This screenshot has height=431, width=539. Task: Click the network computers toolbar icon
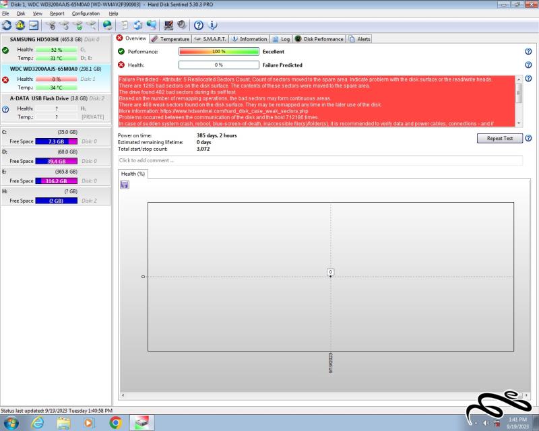point(151,25)
